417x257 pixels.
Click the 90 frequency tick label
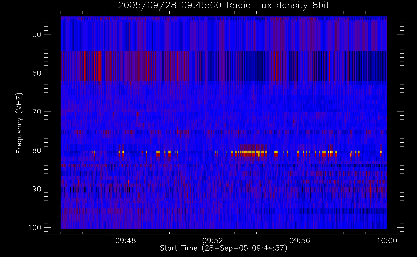tap(37, 189)
